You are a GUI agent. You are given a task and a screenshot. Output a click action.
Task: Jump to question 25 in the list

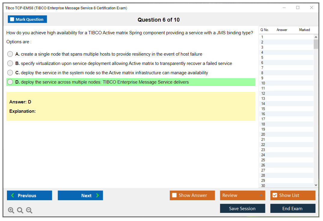263,160
